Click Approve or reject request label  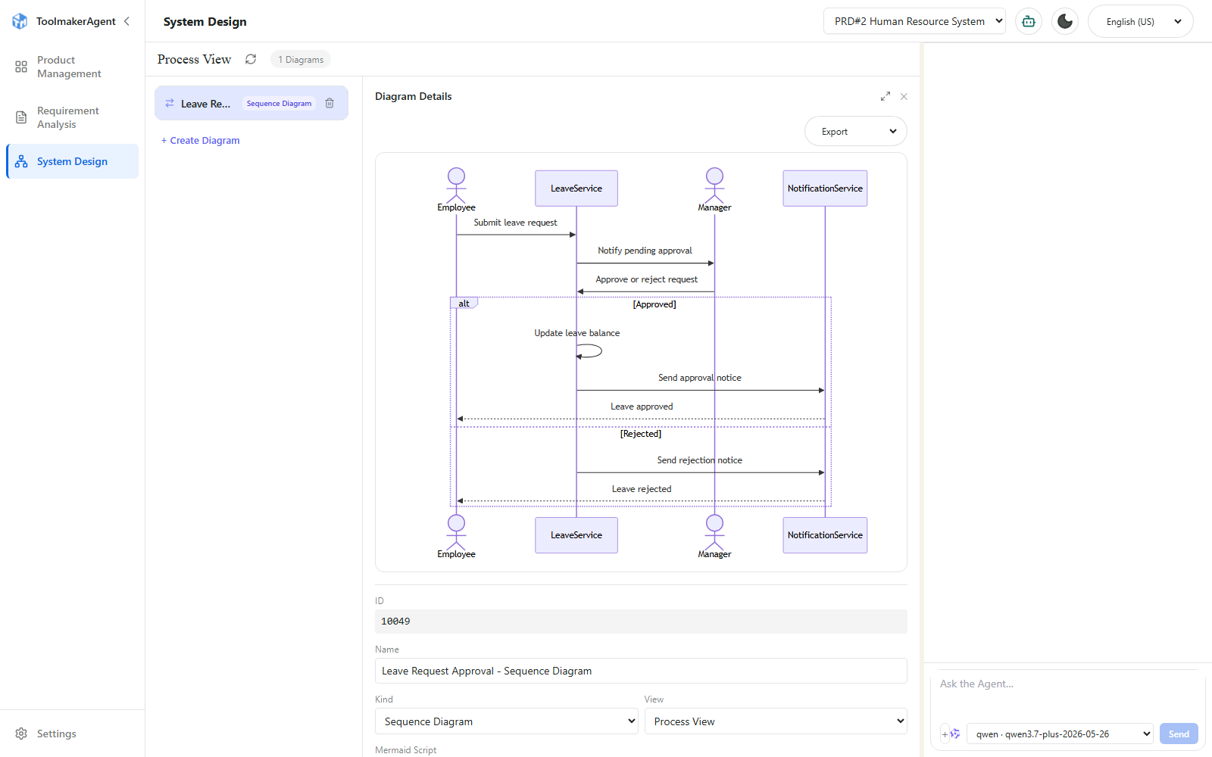(646, 279)
